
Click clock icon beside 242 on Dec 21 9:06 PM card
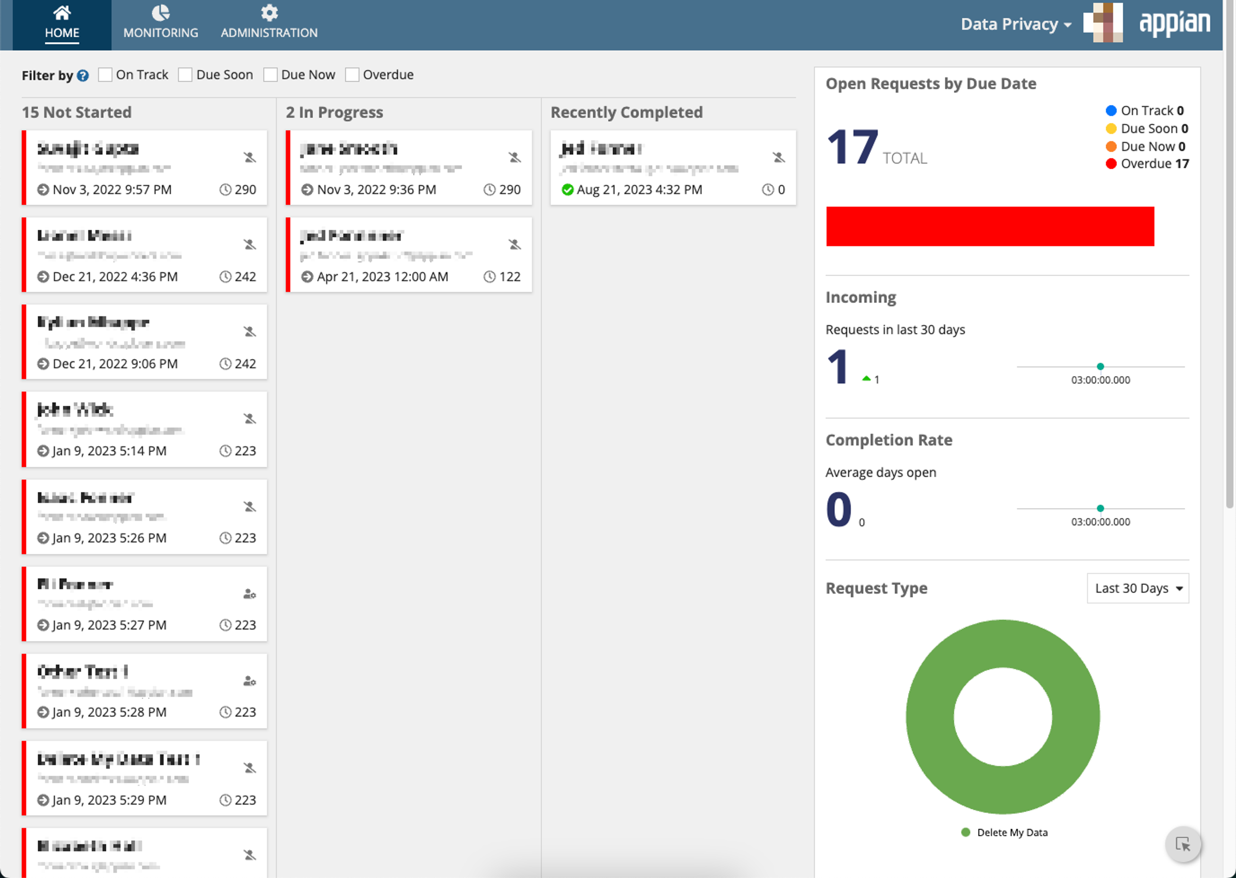[225, 364]
